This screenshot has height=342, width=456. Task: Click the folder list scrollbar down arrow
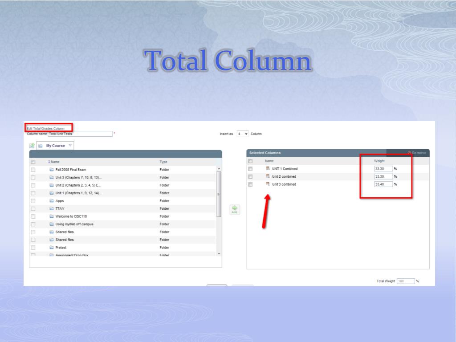tap(219, 253)
